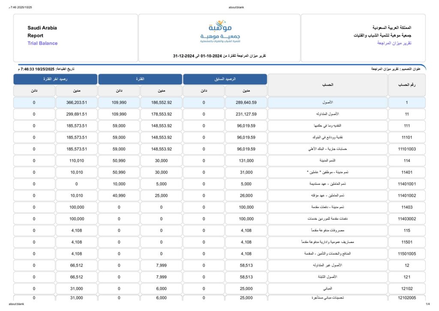Select the الأصول المتداوله account name
Image resolution: width=439 pixels, height=311 pixels.
coord(328,114)
